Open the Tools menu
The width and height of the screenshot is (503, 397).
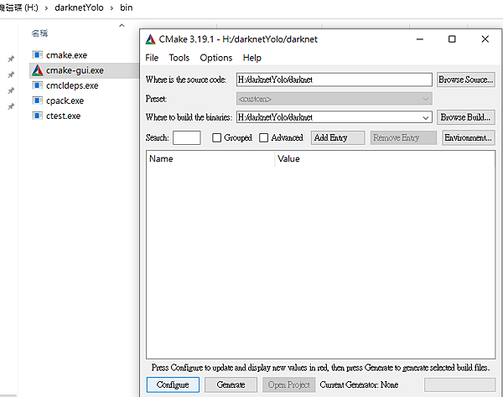point(179,58)
